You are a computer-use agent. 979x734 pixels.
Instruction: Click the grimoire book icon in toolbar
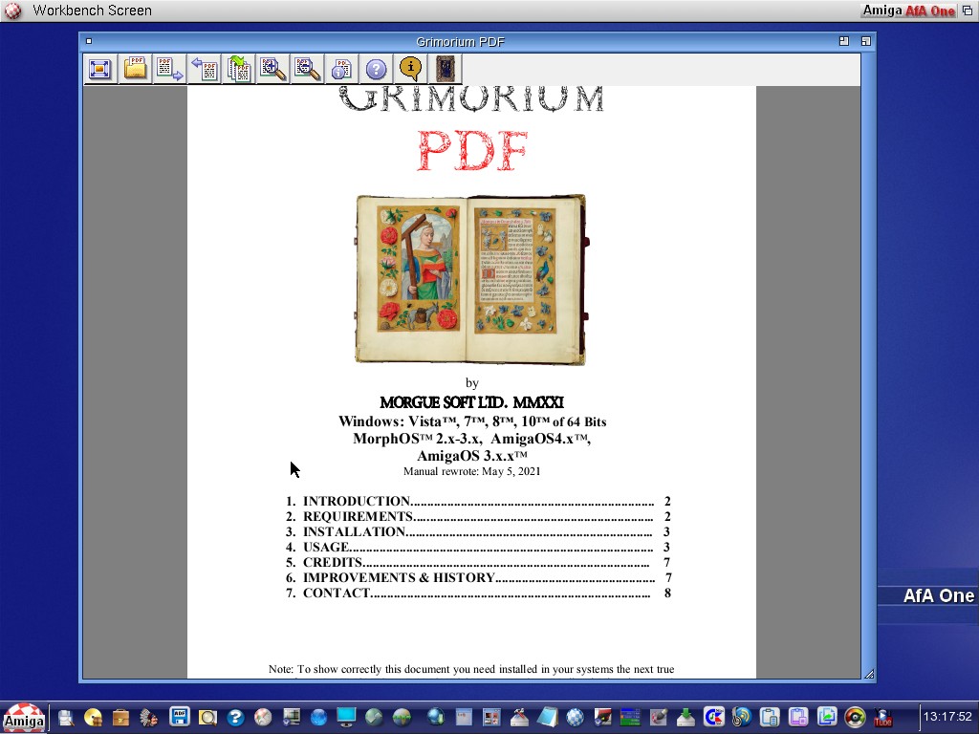point(446,69)
